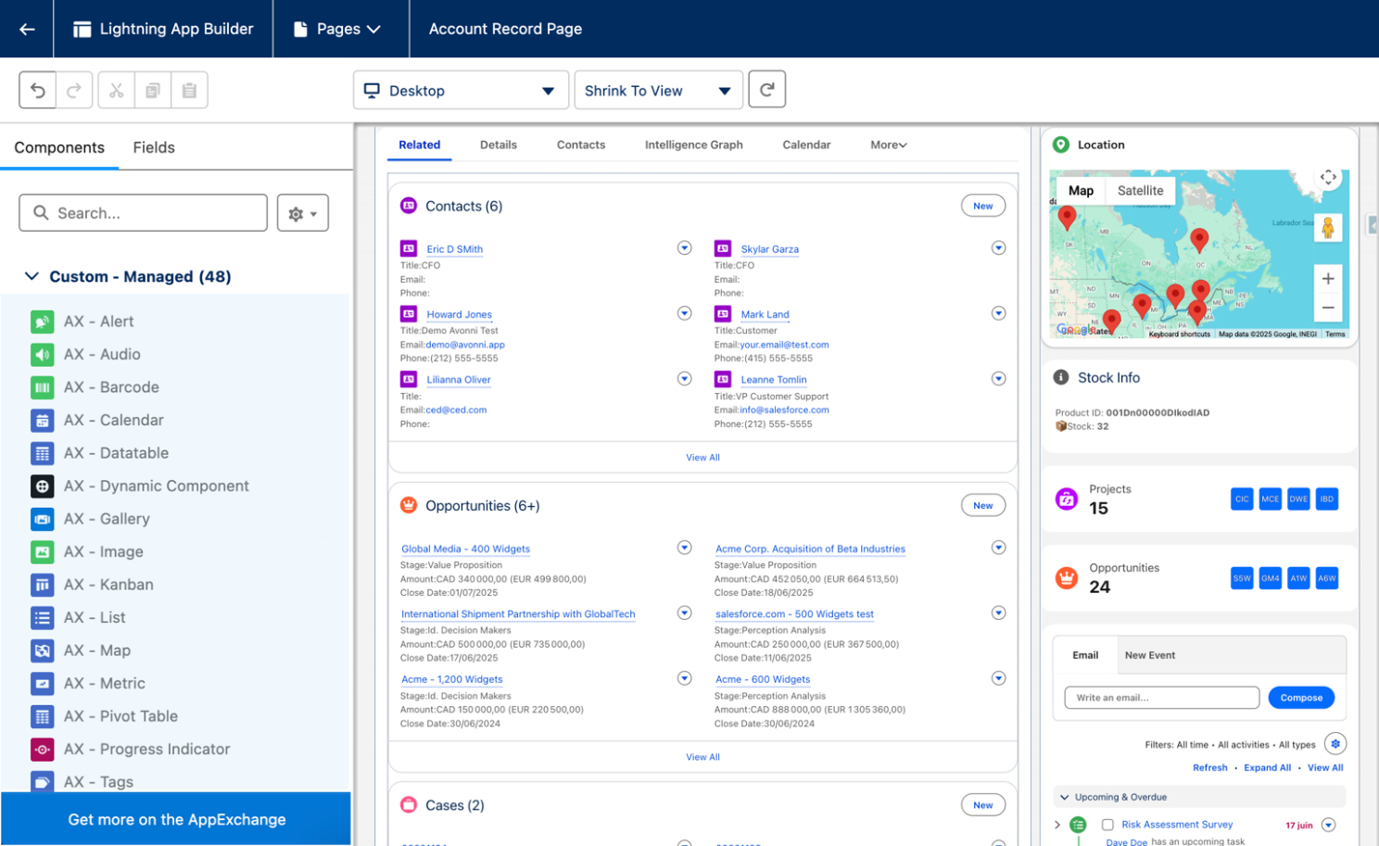Image resolution: width=1379 pixels, height=846 pixels.
Task: Click the back arrow in header
Action: [27, 29]
